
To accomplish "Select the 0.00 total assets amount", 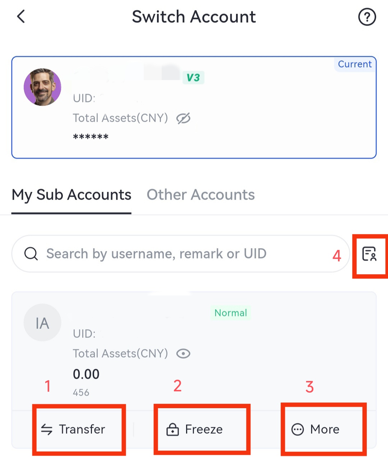I will point(86,374).
